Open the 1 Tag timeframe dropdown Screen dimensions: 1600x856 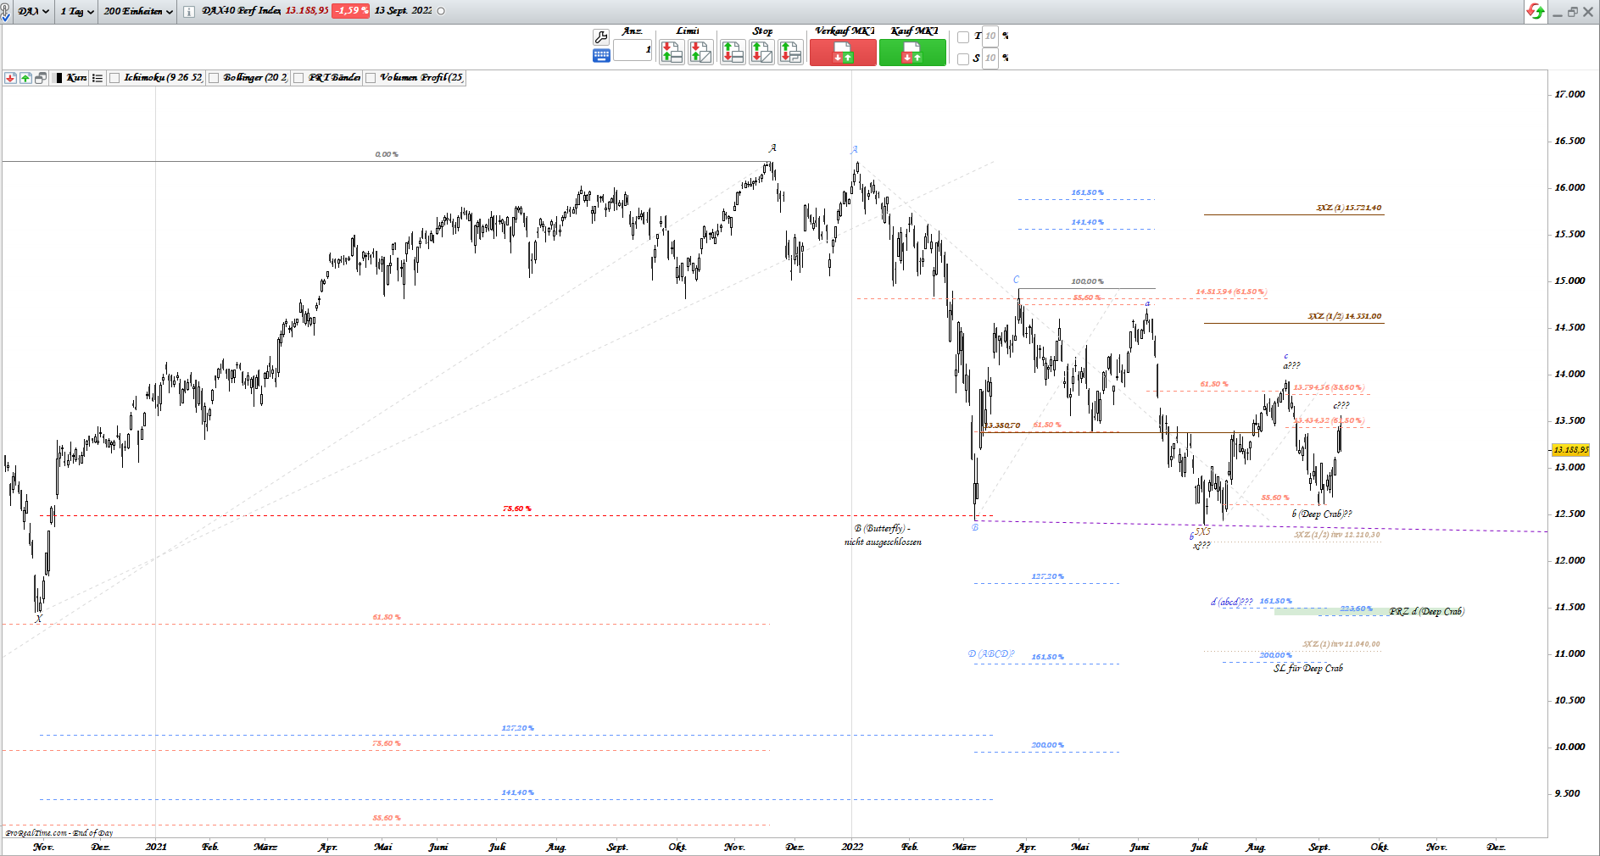77,11
